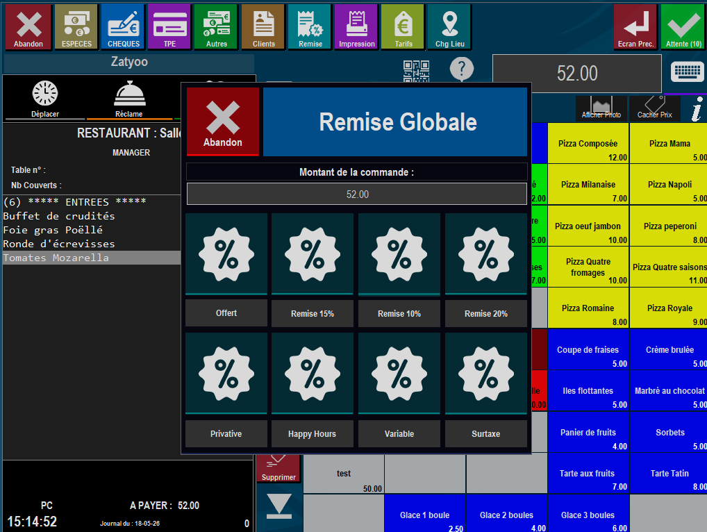The width and height of the screenshot is (707, 532).
Task: Apply the Remise 20% label button
Action: 486,313
